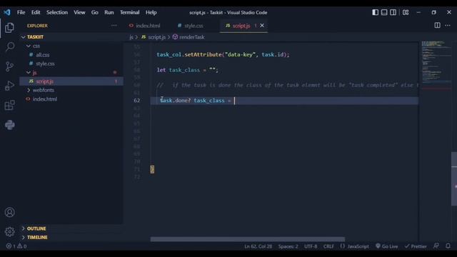Split the editor right
The image size is (457, 257).
437,26
